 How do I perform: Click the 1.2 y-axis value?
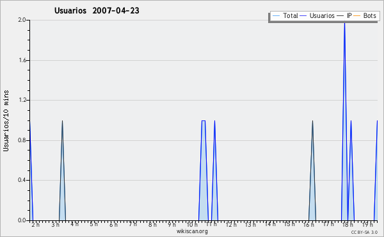(x=22, y=100)
